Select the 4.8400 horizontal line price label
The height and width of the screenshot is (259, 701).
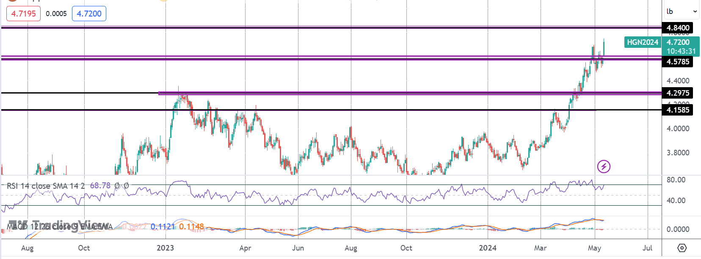coord(678,28)
